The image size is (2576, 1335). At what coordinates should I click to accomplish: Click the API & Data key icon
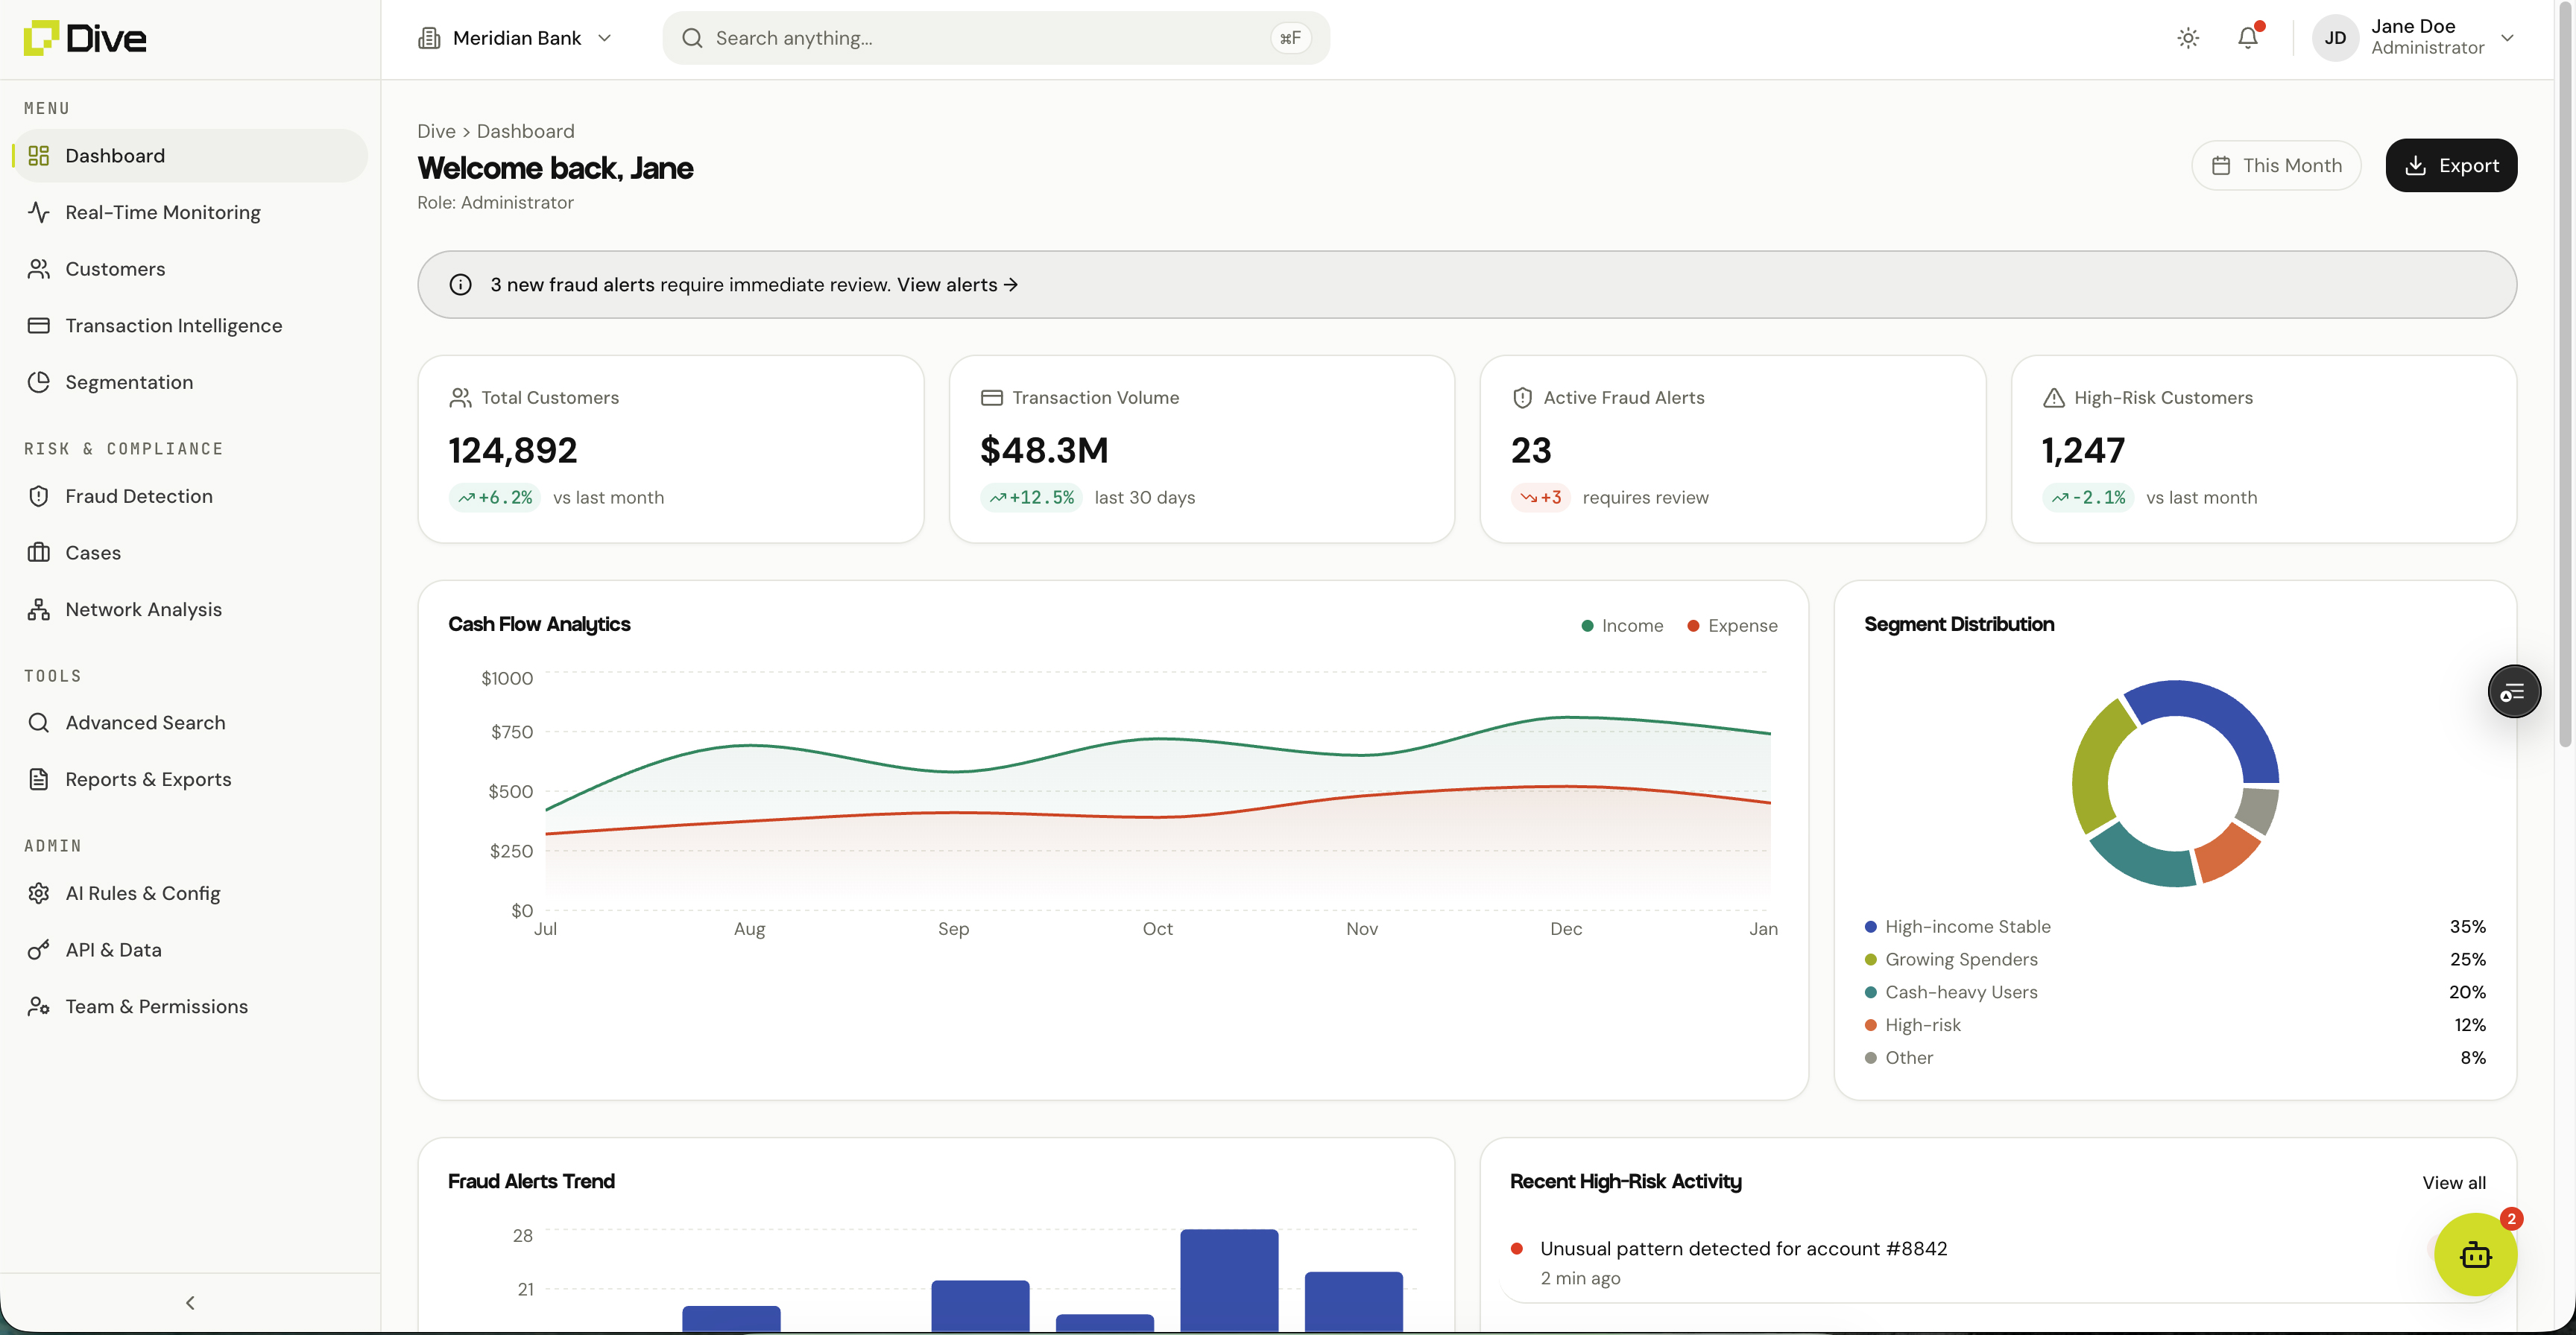tap(39, 949)
